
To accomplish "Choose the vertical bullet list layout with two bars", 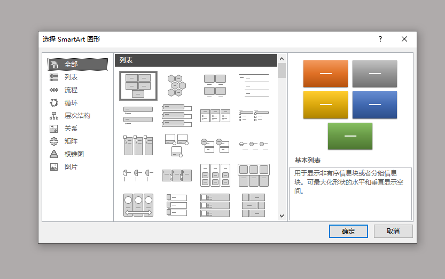I will pyautogui.click(x=138, y=115).
